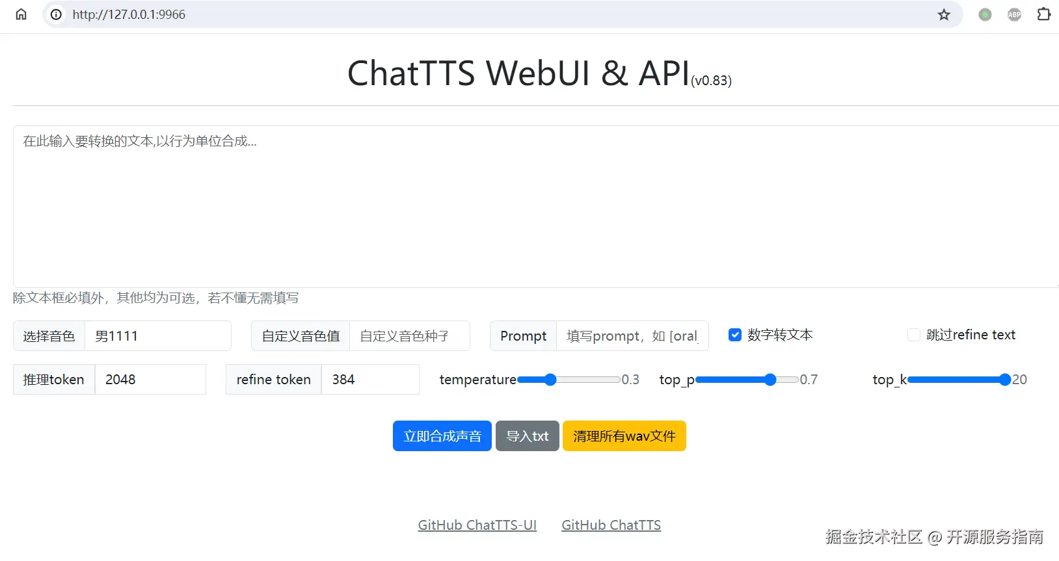
Task: Open the extensions puzzle icon
Action: (1043, 14)
